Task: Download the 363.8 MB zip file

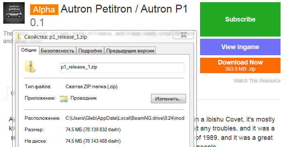Action: [240, 65]
